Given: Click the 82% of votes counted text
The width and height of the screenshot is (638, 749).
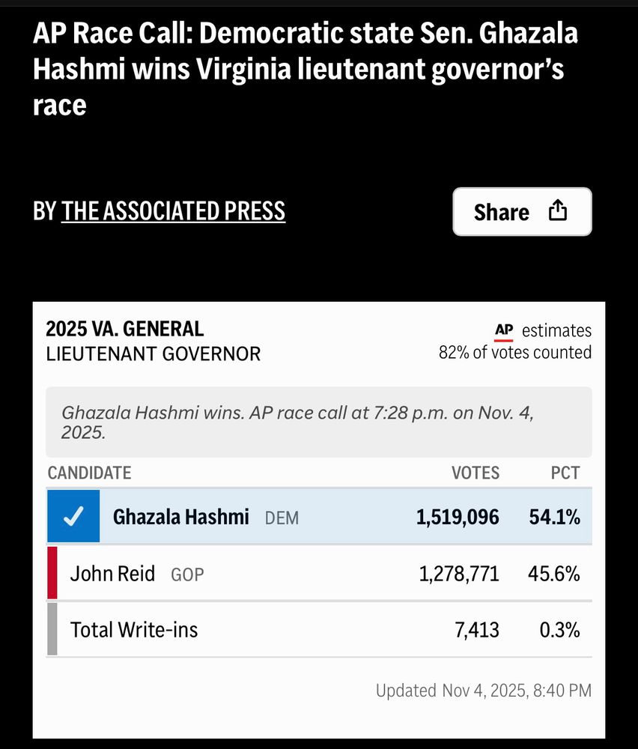Looking at the screenshot, I should pyautogui.click(x=515, y=353).
